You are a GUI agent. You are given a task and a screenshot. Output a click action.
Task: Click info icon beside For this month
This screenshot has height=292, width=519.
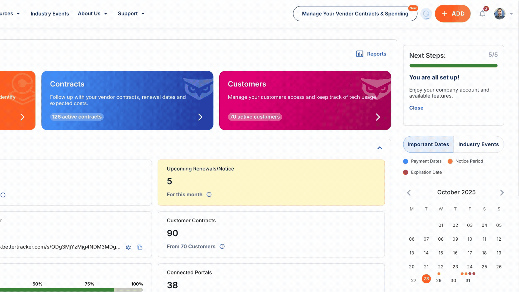pos(209,194)
